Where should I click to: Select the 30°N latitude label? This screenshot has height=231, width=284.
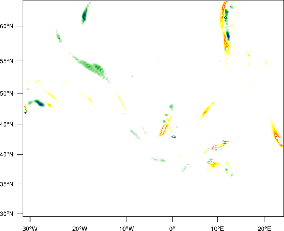[7, 214]
